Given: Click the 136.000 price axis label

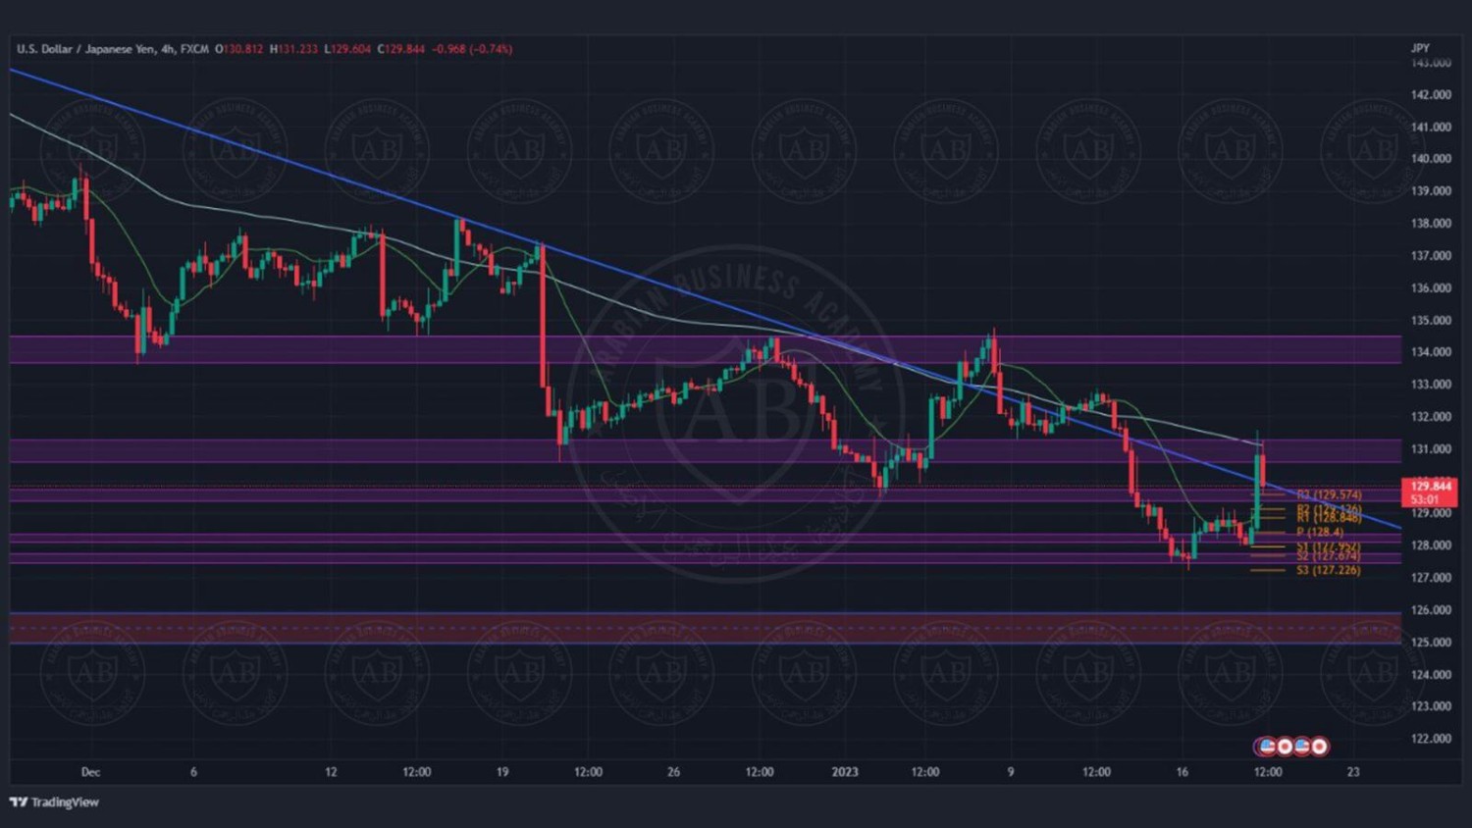Looking at the screenshot, I should point(1431,288).
